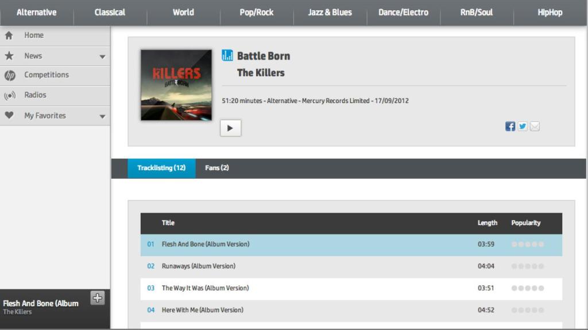Viewport: 588px width, 330px height.
Task: Share the album via the email envelope icon
Action: point(535,126)
